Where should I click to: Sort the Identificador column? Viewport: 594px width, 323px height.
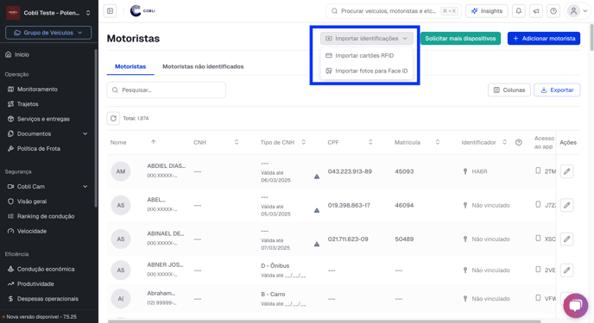(x=504, y=142)
